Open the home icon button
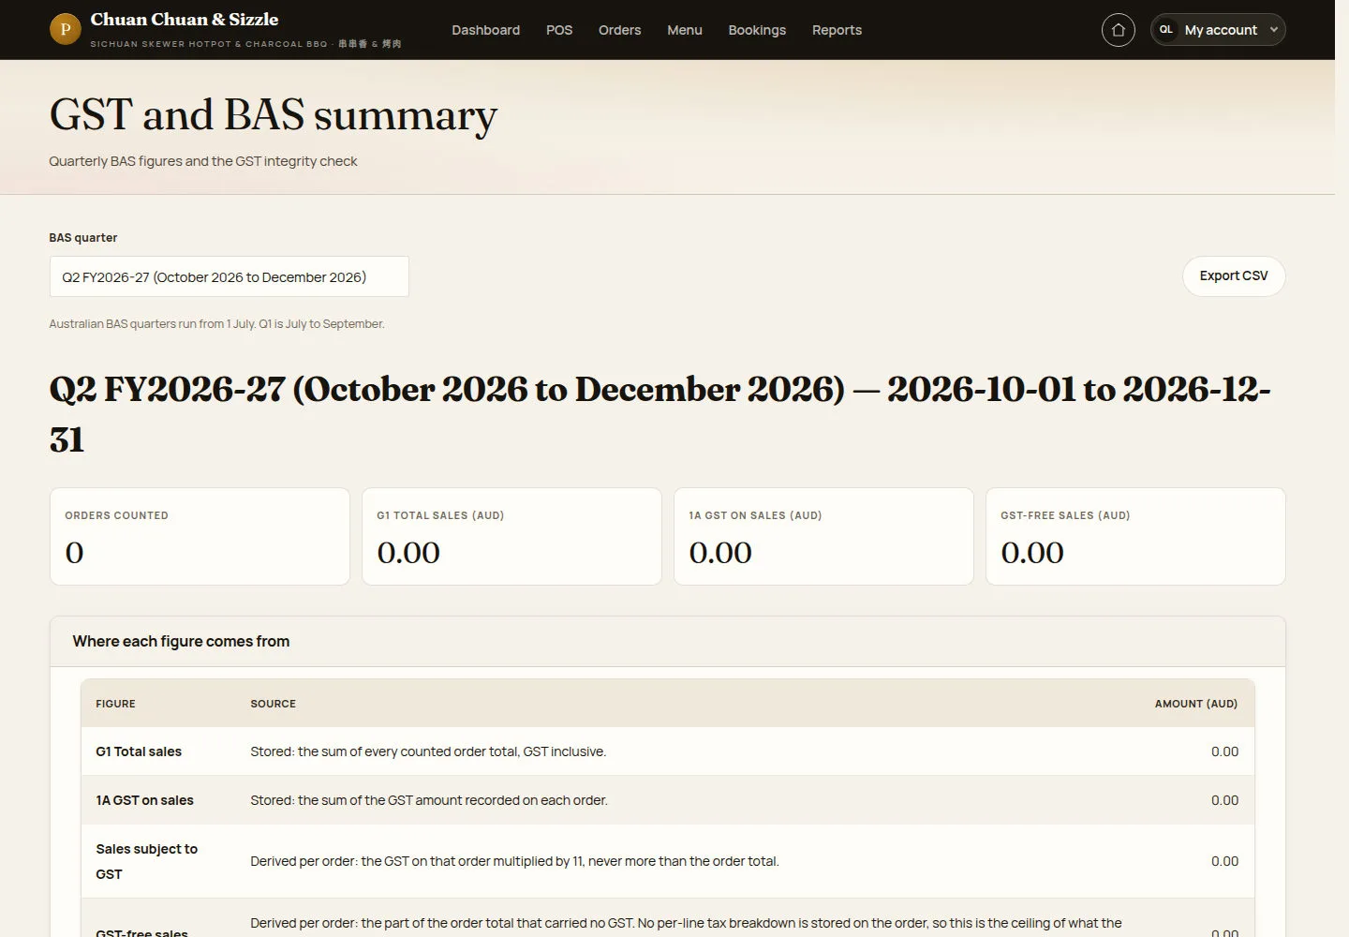The height and width of the screenshot is (937, 1349). (1118, 30)
